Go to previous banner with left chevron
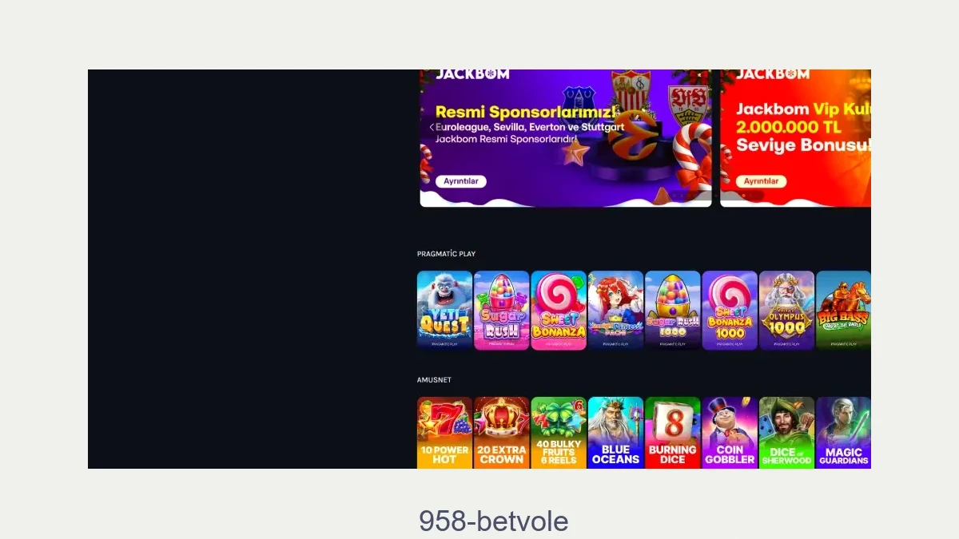Image resolution: width=959 pixels, height=539 pixels. tap(432, 127)
